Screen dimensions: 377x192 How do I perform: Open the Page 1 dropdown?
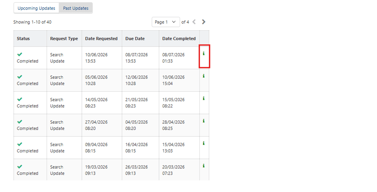click(x=166, y=22)
